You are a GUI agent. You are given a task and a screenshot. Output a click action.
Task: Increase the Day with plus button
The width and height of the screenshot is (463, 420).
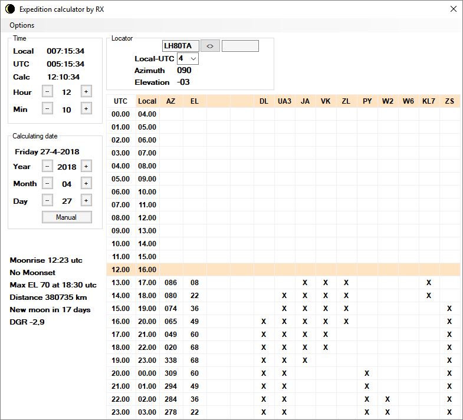pos(86,200)
